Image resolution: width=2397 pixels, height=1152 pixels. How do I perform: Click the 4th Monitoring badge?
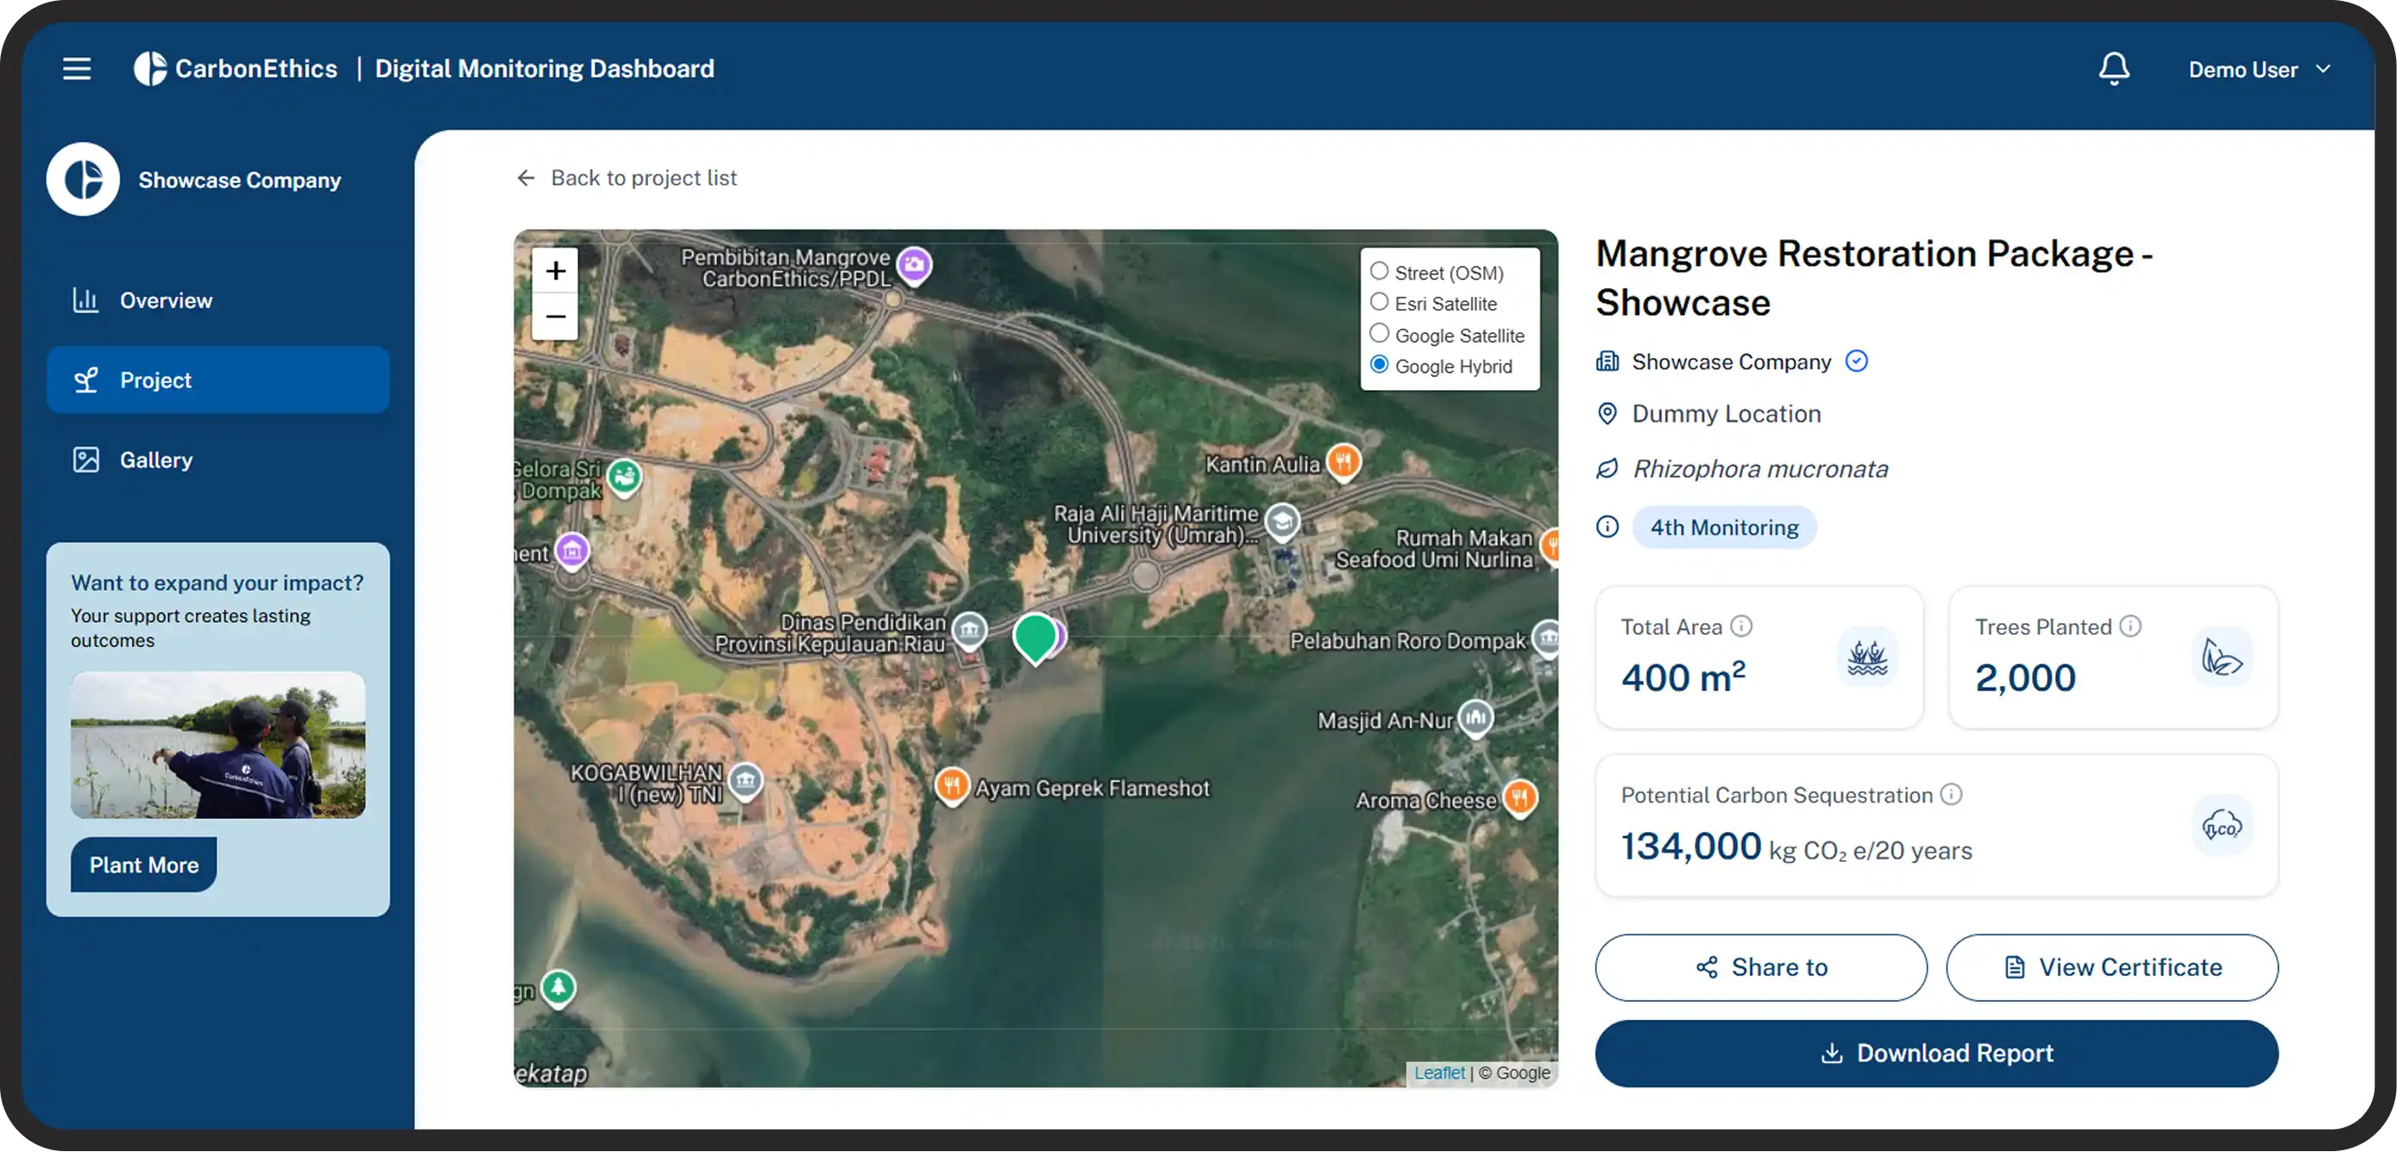tap(1724, 527)
